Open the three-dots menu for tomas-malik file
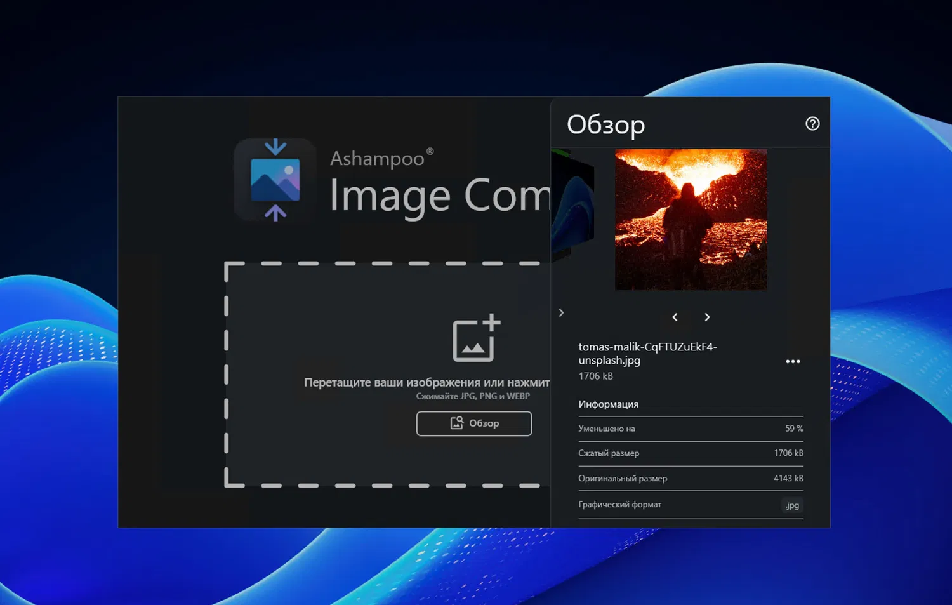 (x=793, y=361)
